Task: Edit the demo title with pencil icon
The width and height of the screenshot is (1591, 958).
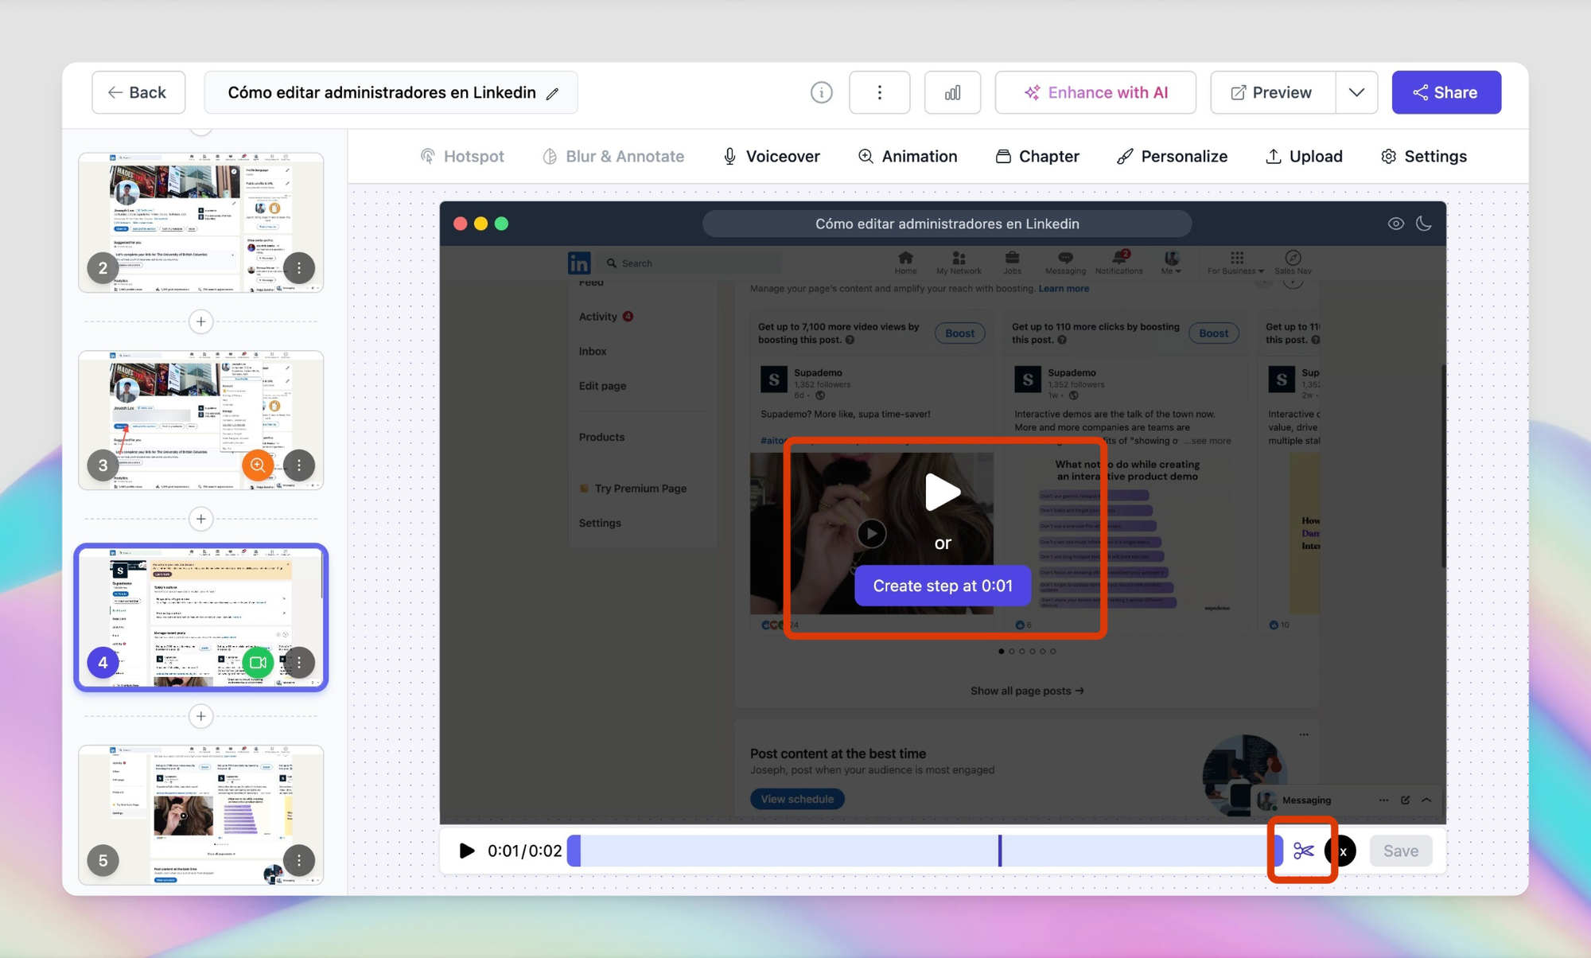Action: point(552,94)
